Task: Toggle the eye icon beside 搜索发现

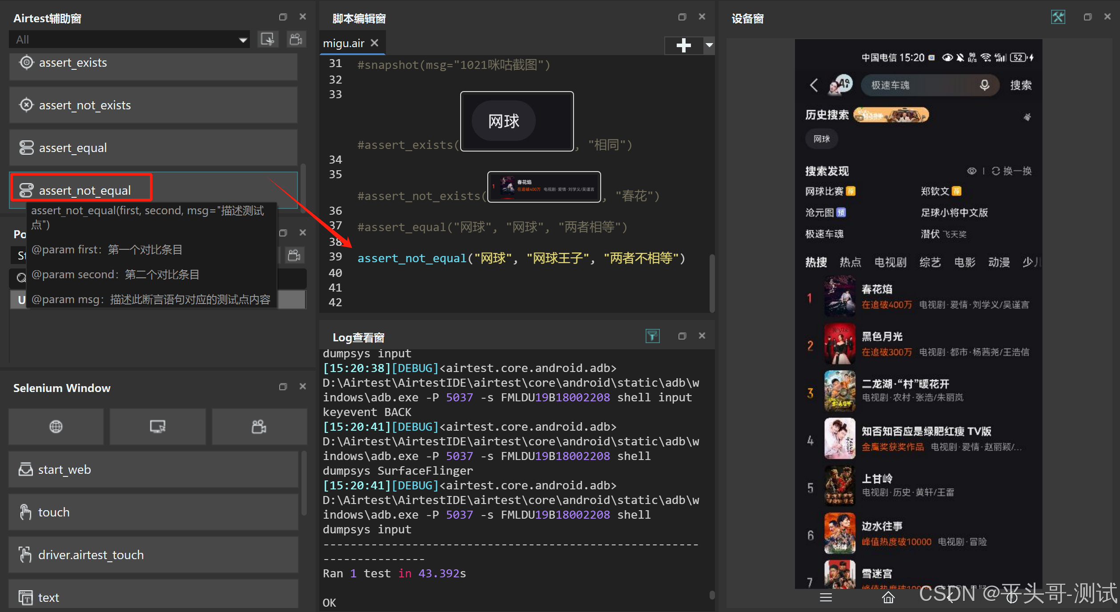Action: pyautogui.click(x=971, y=171)
